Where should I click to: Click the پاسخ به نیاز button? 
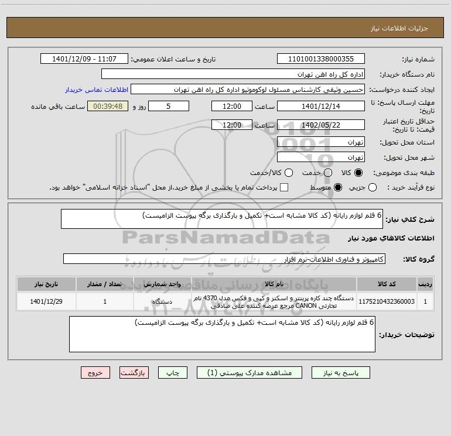click(341, 373)
